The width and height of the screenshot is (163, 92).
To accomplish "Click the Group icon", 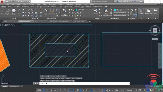I will pos(132,12).
